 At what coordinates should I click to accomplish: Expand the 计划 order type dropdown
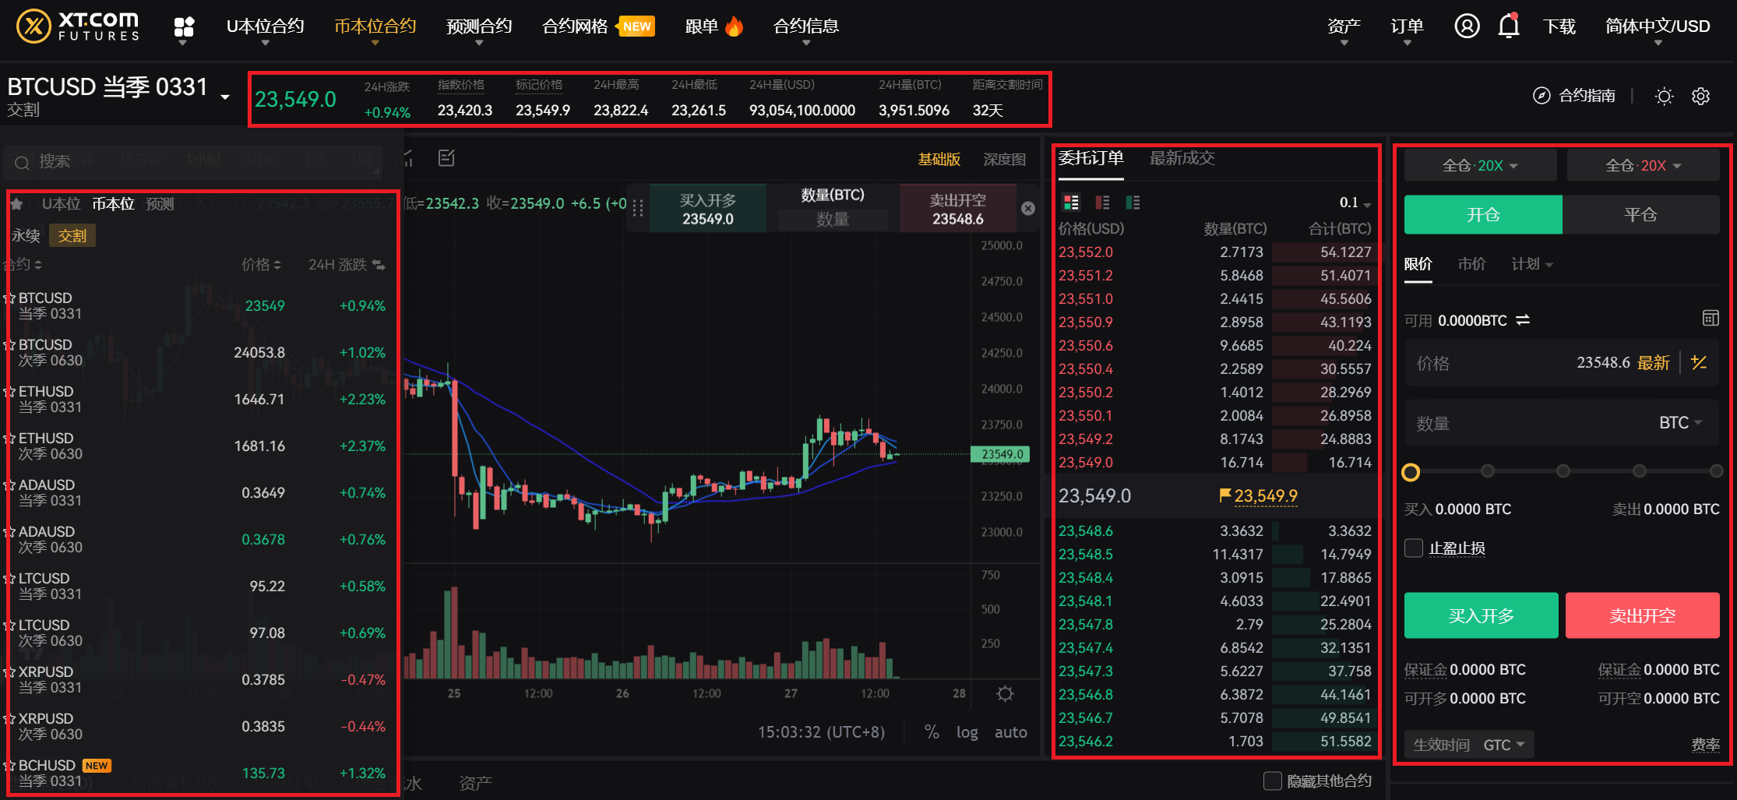pyautogui.click(x=1532, y=264)
